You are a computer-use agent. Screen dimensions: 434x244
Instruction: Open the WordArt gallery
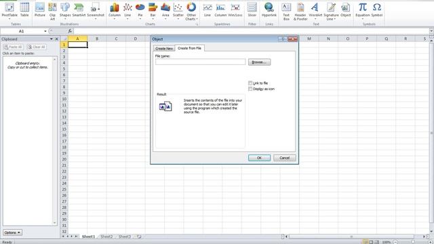[315, 10]
